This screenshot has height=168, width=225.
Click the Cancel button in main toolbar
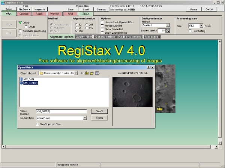[209, 9]
